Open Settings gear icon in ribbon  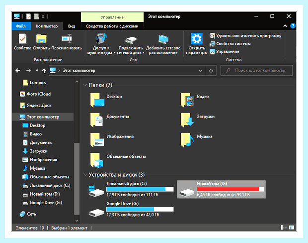[x=197, y=39]
